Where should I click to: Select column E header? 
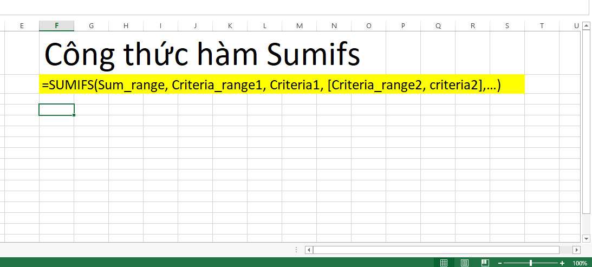click(22, 25)
